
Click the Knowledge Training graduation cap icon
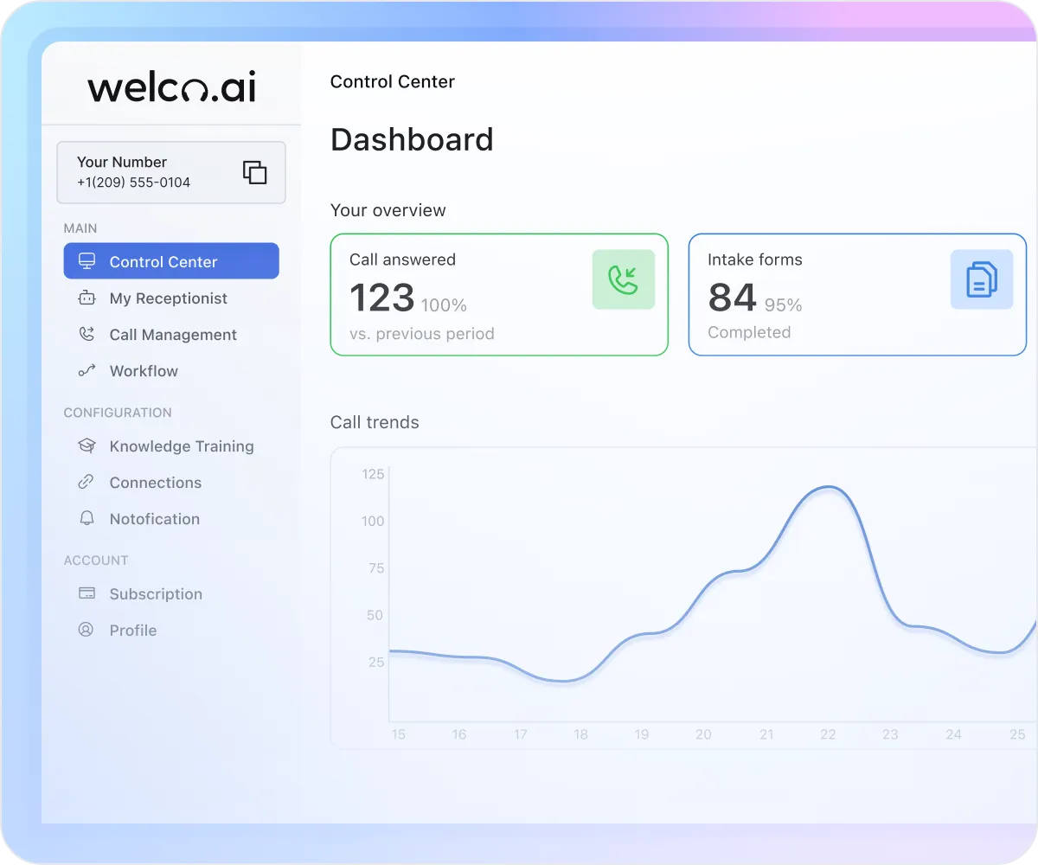(86, 445)
